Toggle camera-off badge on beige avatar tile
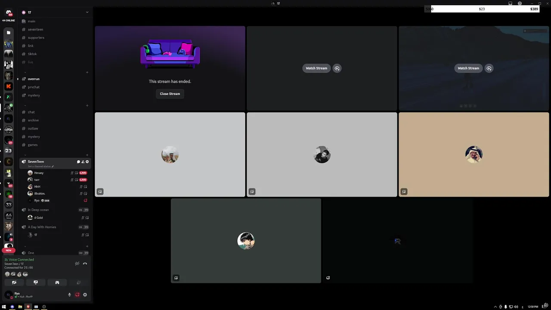 coord(404,192)
